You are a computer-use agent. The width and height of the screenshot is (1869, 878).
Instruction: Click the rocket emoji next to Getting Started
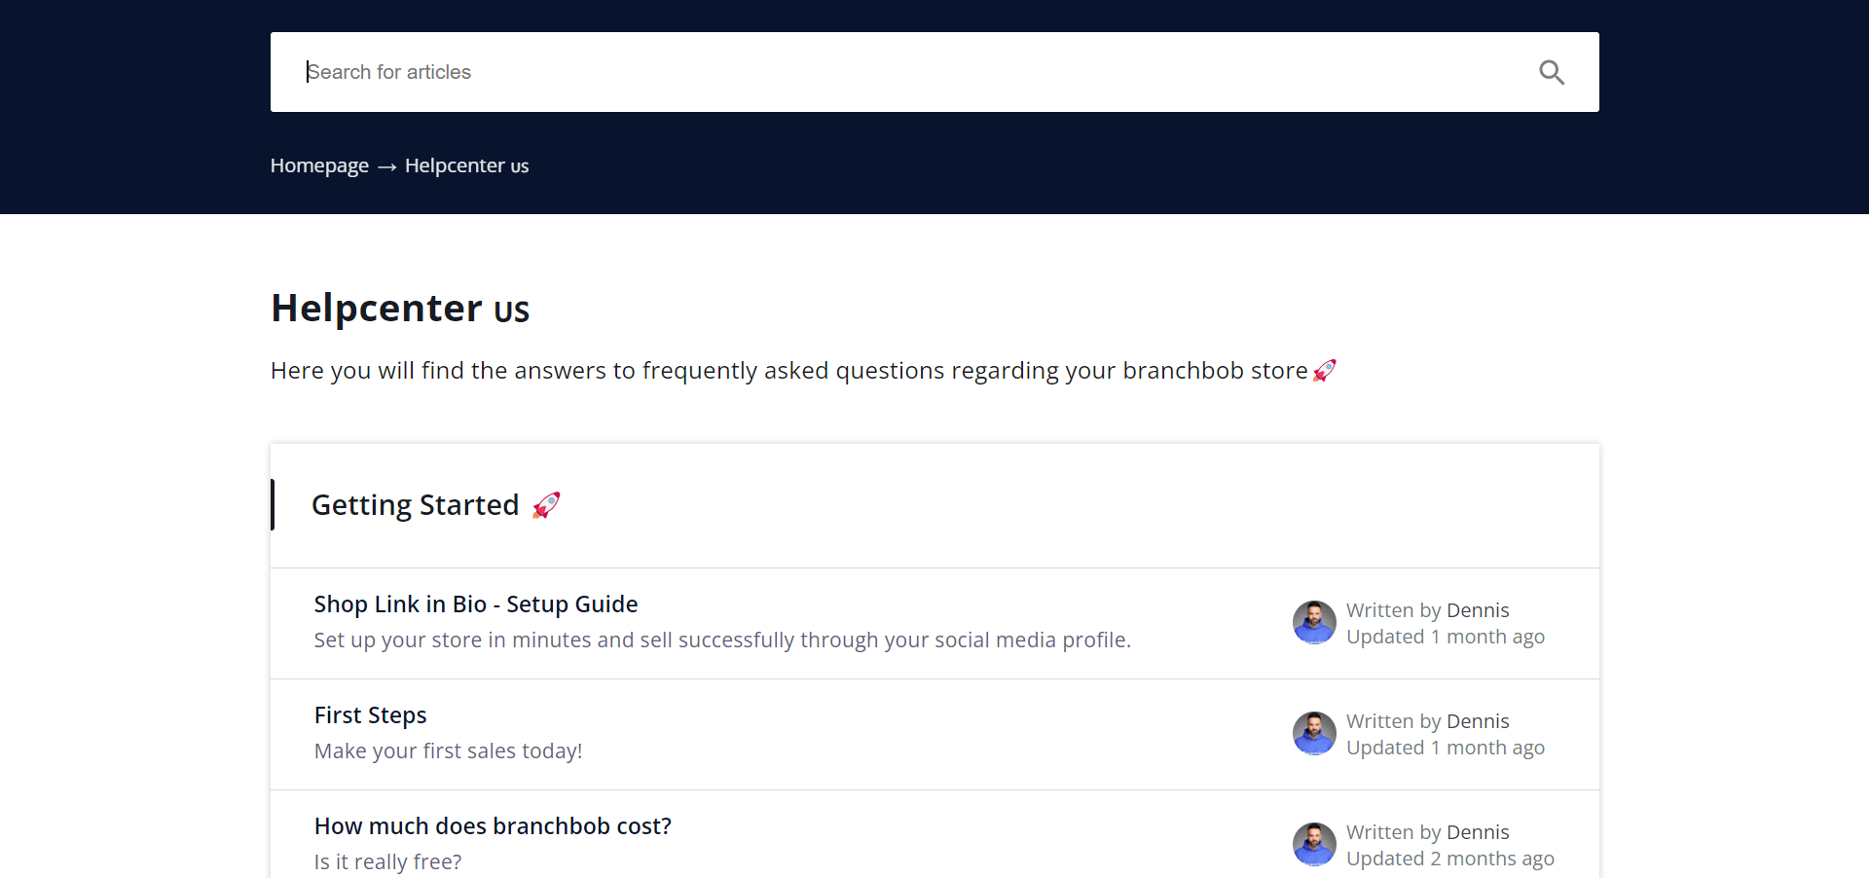pyautogui.click(x=546, y=504)
